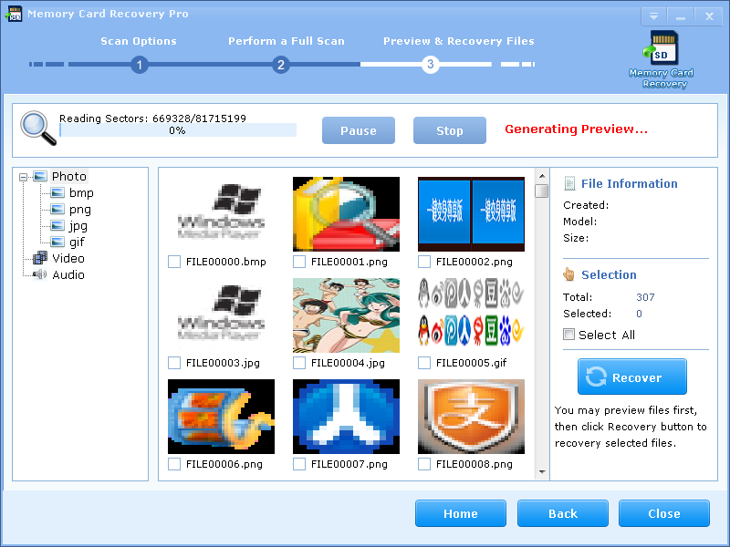Tick the checkbox for FILE00008.png
Screen dimensions: 730x547
click(424, 464)
